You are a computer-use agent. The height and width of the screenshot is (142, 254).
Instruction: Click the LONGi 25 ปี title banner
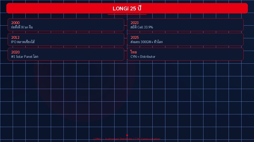(127, 8)
